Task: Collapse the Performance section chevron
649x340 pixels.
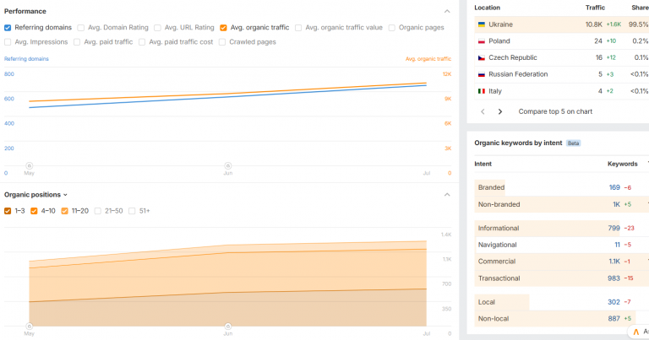Action: click(x=447, y=11)
